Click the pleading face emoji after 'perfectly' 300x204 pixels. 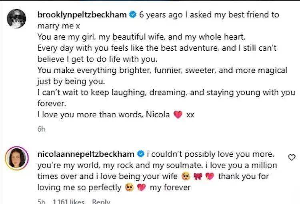(x=129, y=187)
